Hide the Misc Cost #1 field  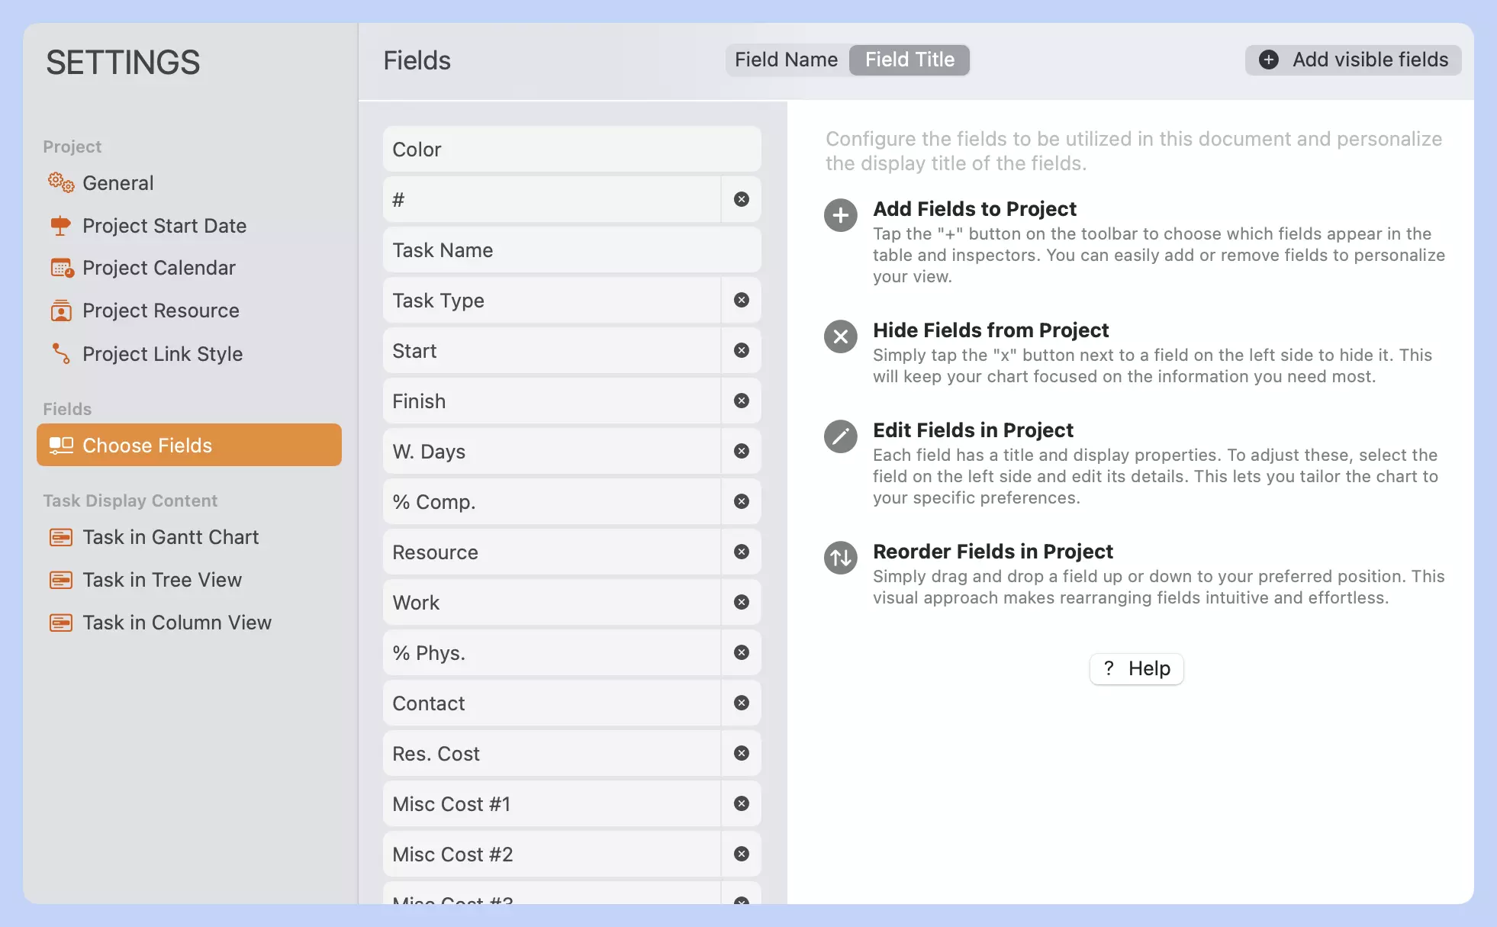(x=741, y=803)
